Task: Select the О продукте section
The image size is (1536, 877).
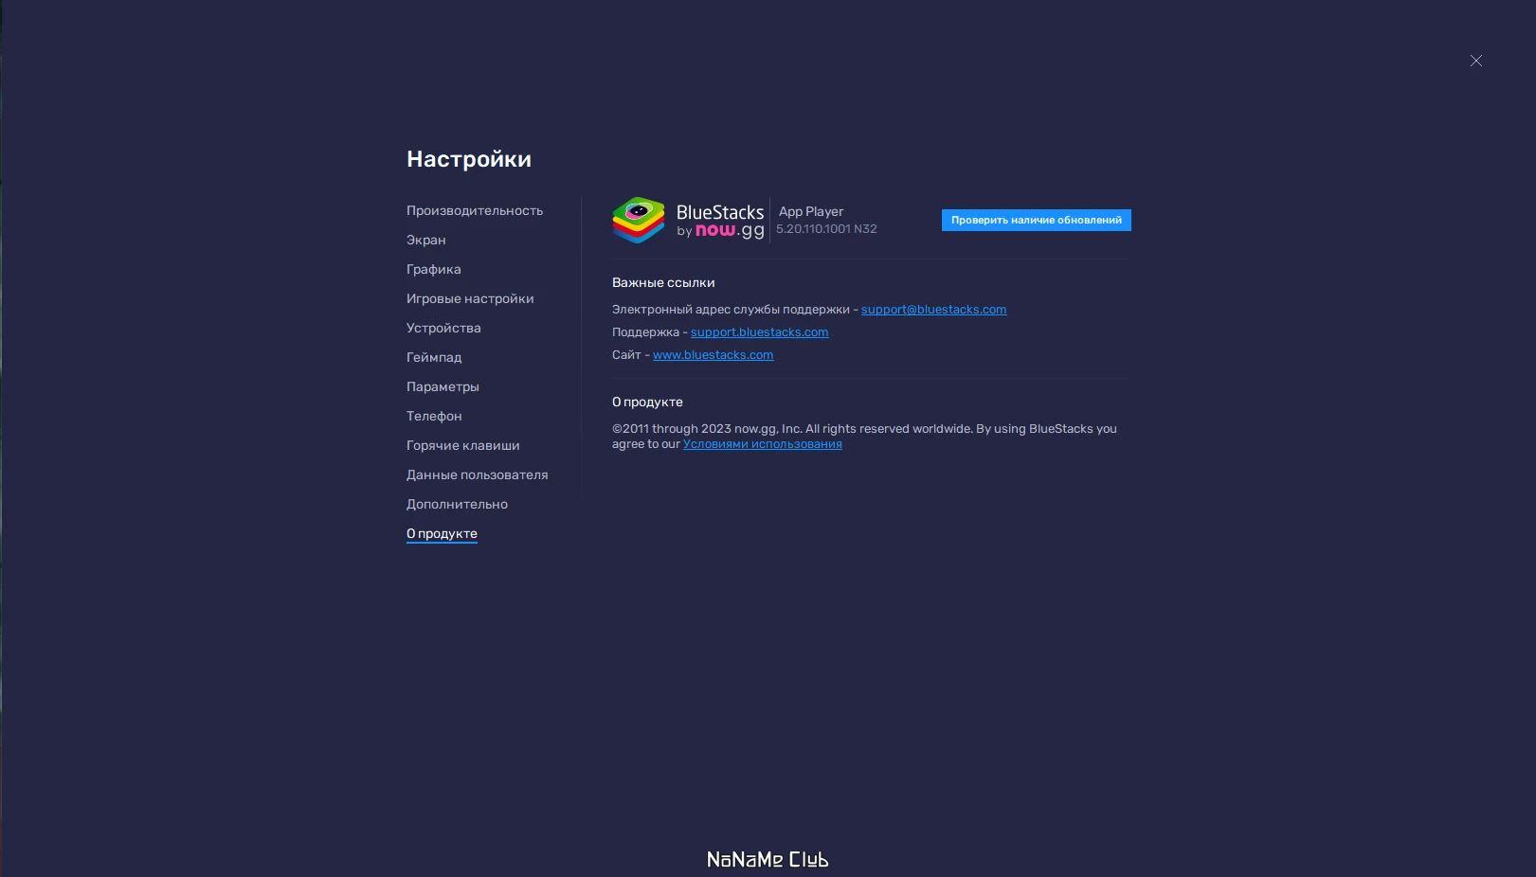Action: tap(442, 533)
